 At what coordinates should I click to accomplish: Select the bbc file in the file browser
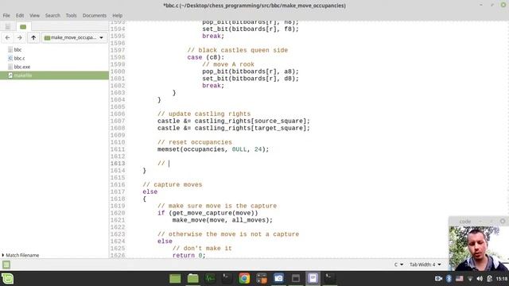coord(17,49)
